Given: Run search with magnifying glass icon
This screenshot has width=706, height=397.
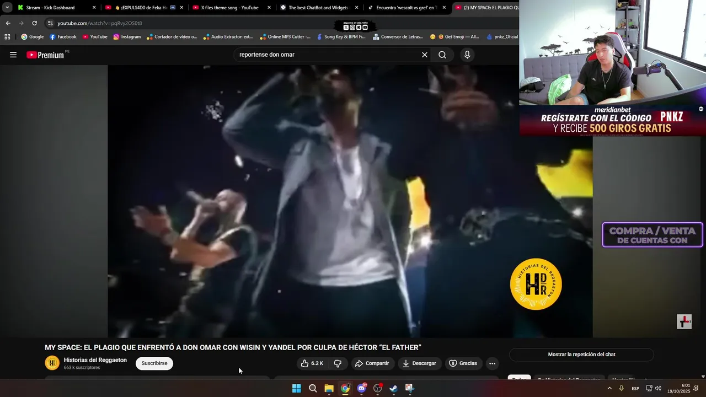Looking at the screenshot, I should (x=442, y=55).
